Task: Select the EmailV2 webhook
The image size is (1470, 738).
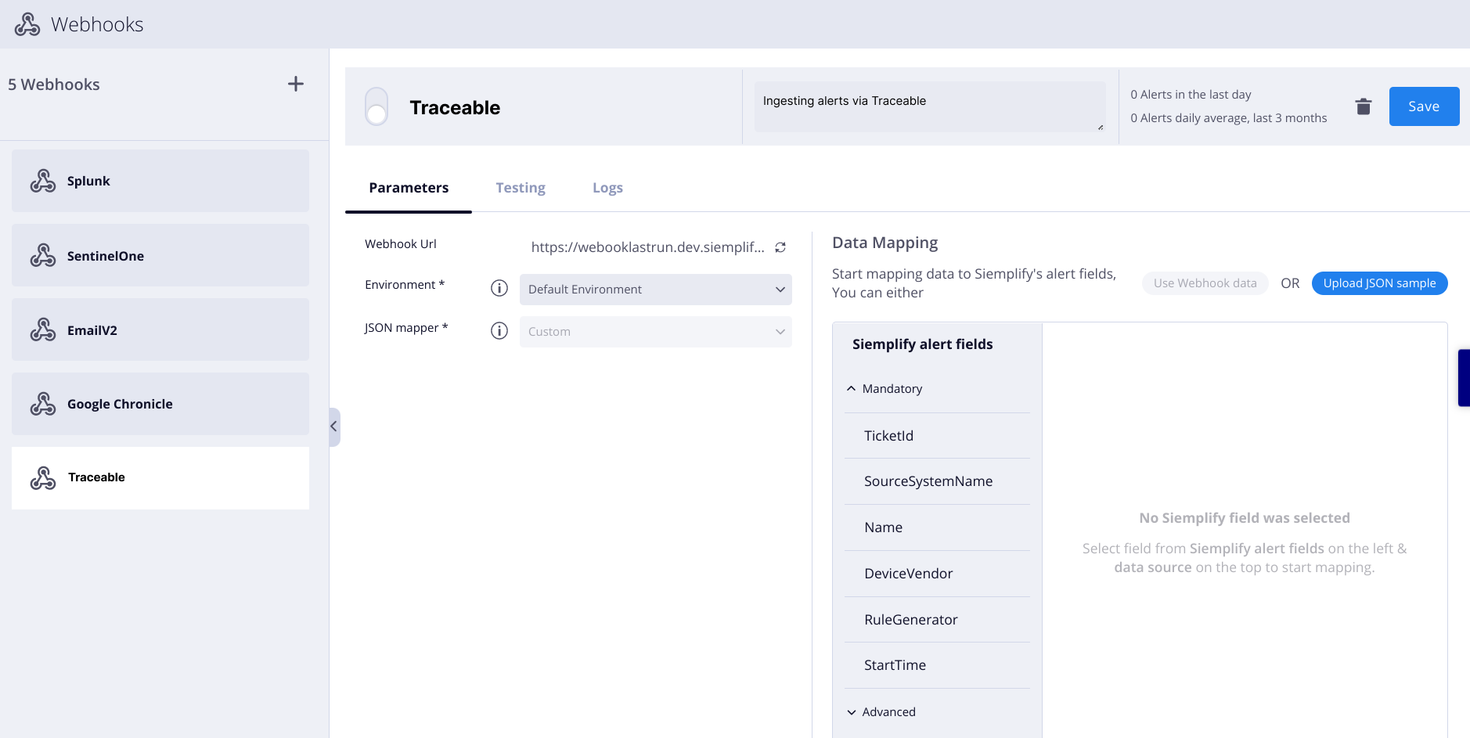Action: pyautogui.click(x=160, y=329)
